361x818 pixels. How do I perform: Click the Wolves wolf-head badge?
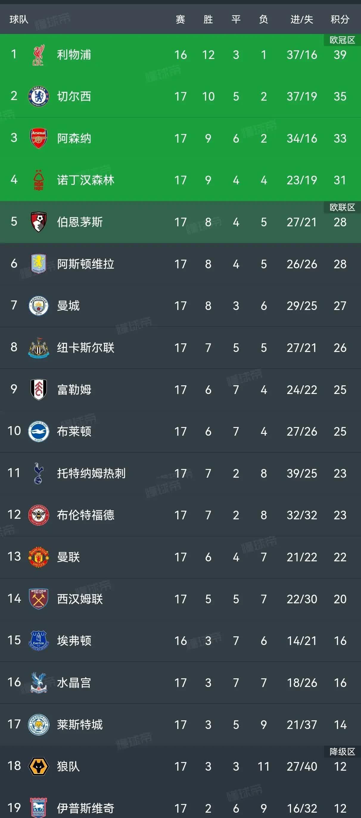(38, 766)
